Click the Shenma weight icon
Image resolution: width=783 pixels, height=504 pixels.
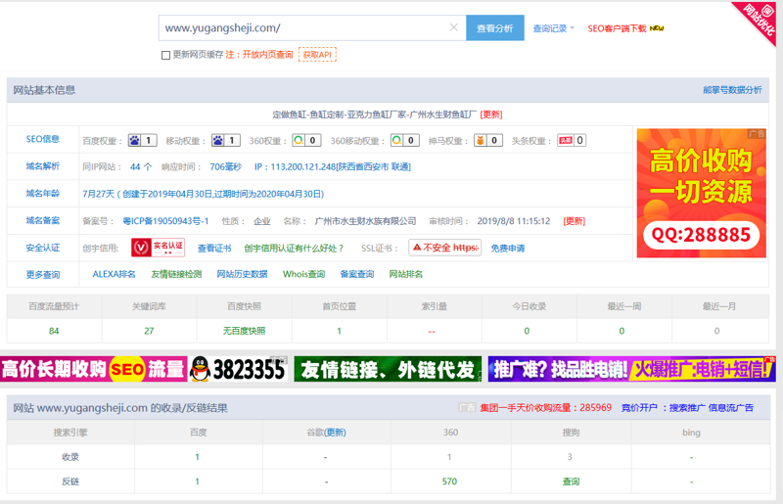[x=481, y=140]
